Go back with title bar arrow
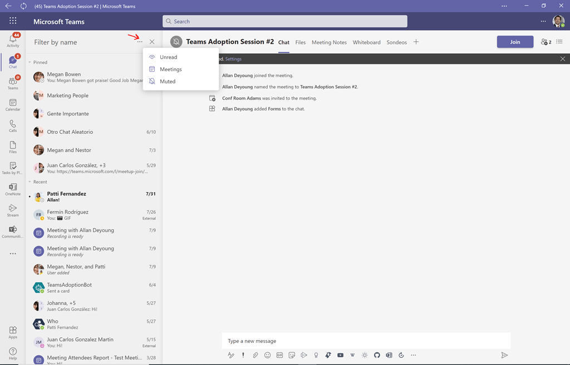The image size is (570, 365). 8,6
